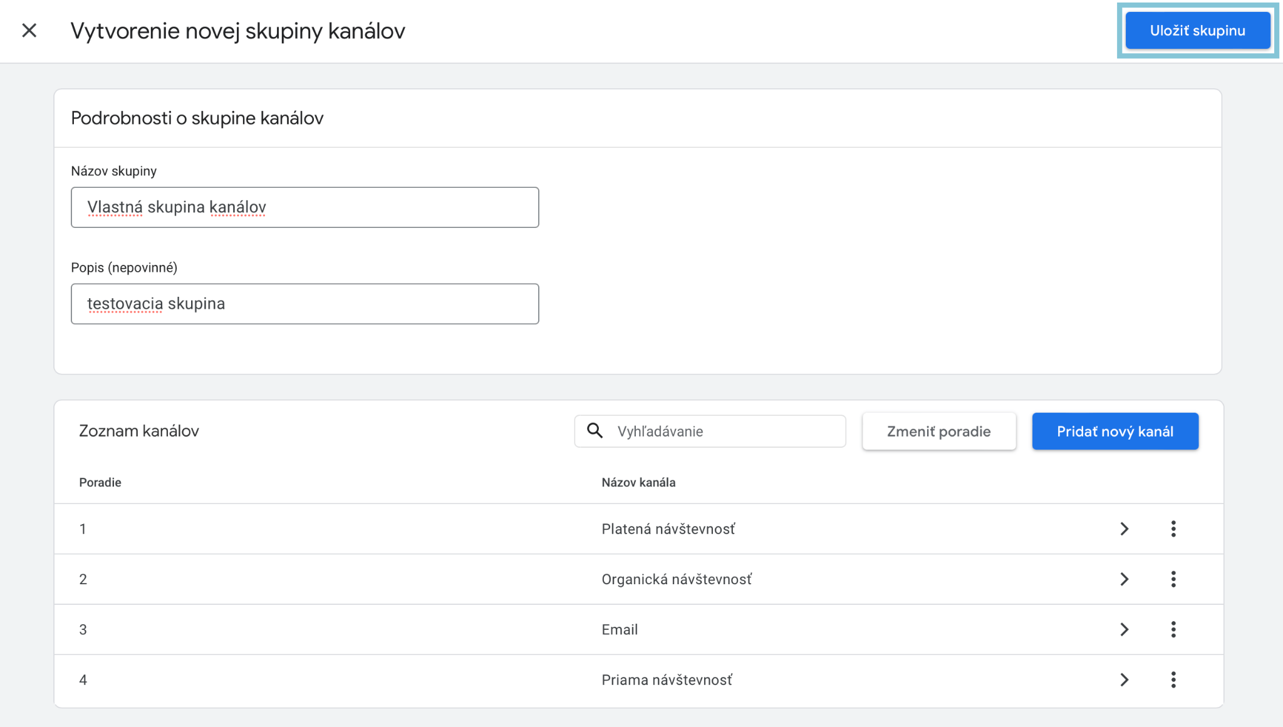This screenshot has height=727, width=1283.
Task: Open more options menu for Email
Action: pos(1173,629)
